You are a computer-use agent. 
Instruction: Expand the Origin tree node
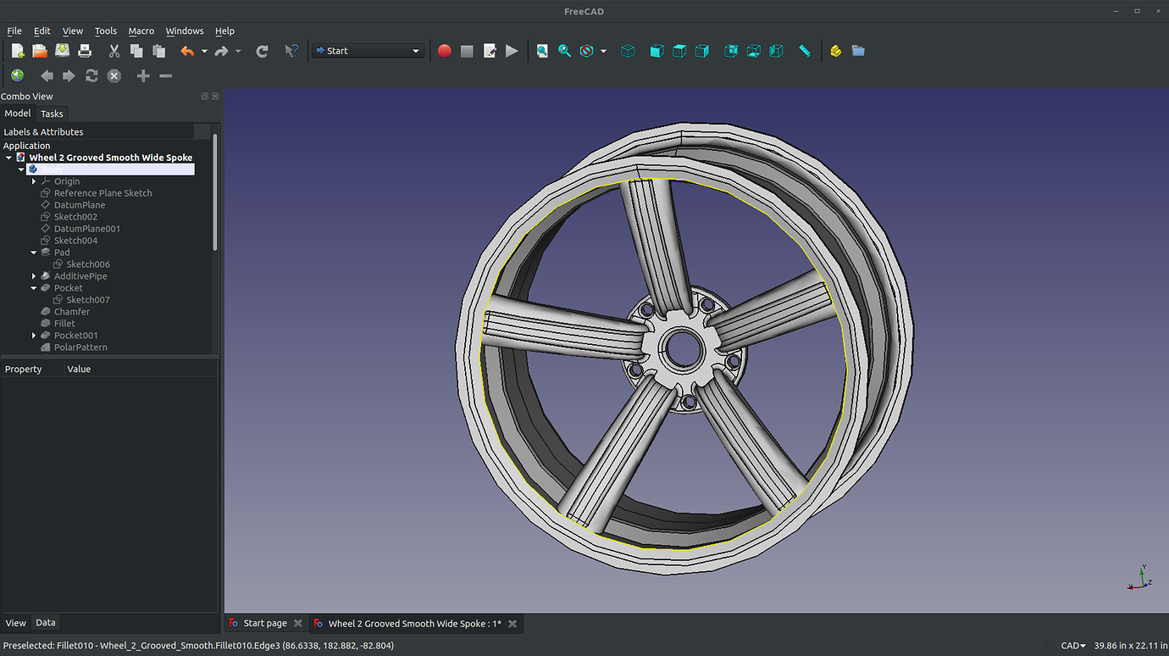pos(34,181)
